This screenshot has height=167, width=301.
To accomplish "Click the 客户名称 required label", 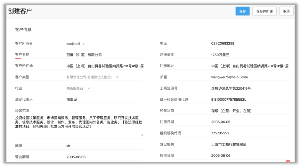I will [x=22, y=54].
